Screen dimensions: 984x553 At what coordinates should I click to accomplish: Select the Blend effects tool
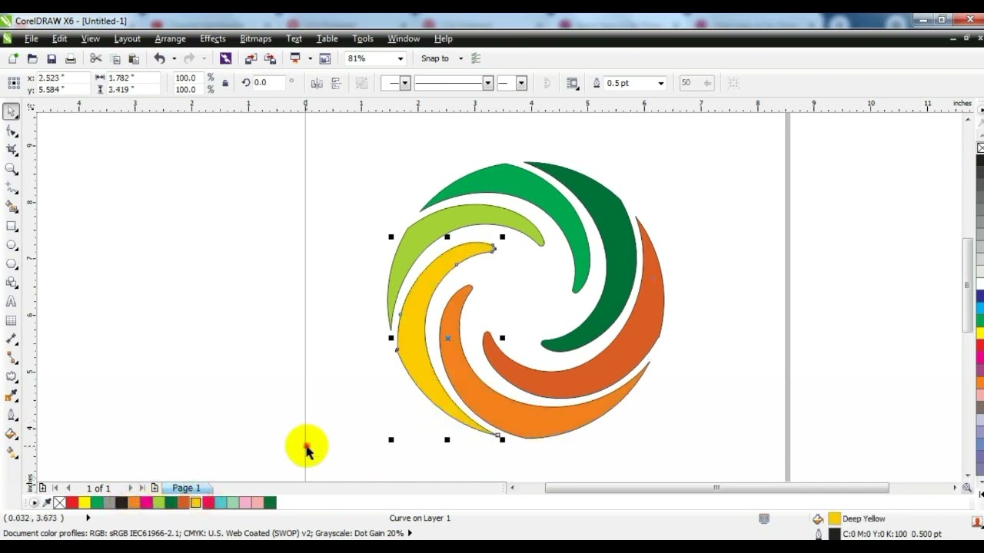(12, 377)
